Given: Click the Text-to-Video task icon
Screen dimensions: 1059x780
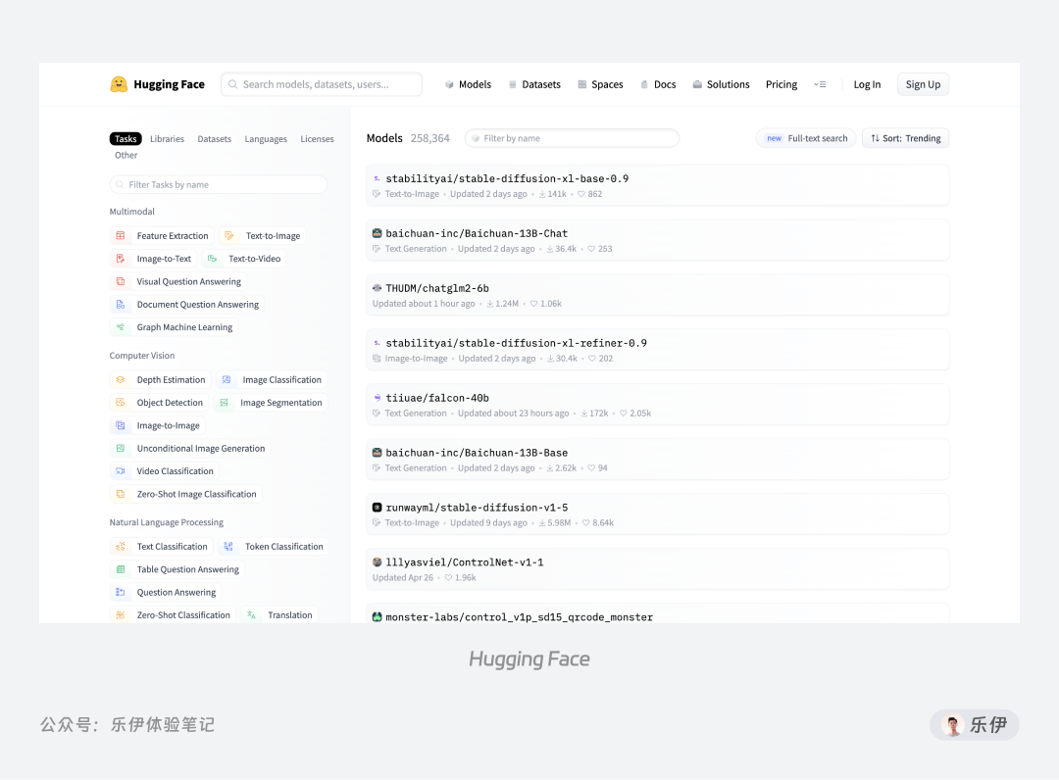Looking at the screenshot, I should 212,259.
